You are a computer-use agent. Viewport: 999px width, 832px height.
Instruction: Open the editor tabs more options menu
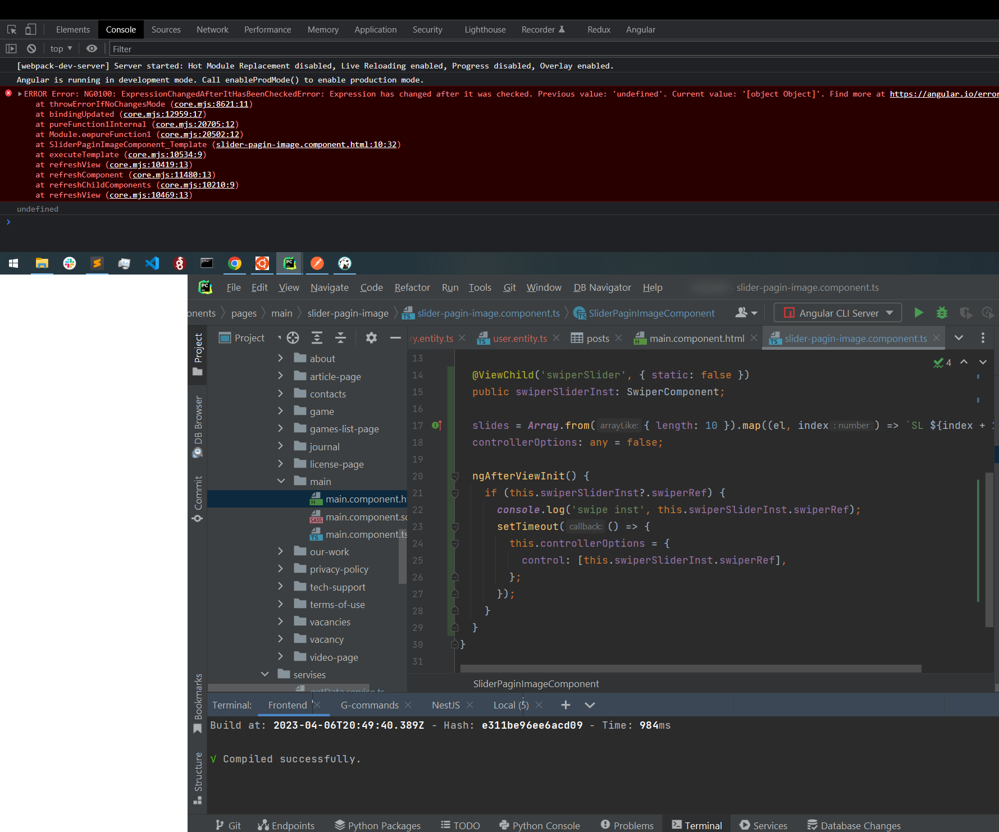pyautogui.click(x=983, y=338)
